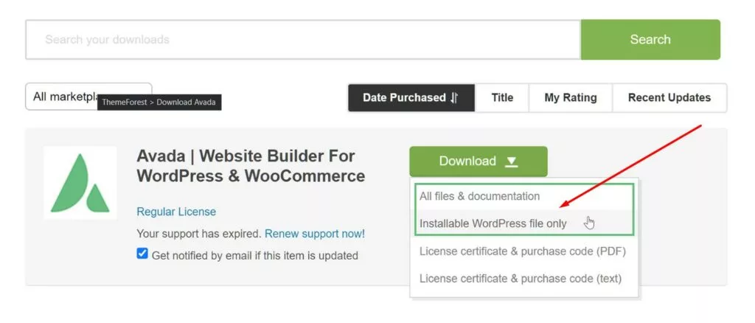Sort by Recent Updates
This screenshot has width=755, height=323.
[x=669, y=98]
